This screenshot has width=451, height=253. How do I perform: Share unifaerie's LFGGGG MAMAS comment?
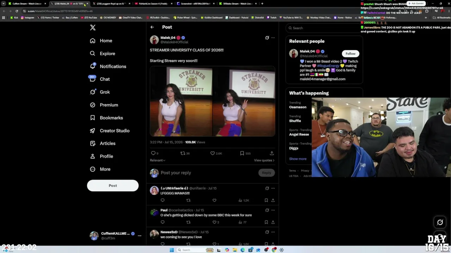coord(273,200)
